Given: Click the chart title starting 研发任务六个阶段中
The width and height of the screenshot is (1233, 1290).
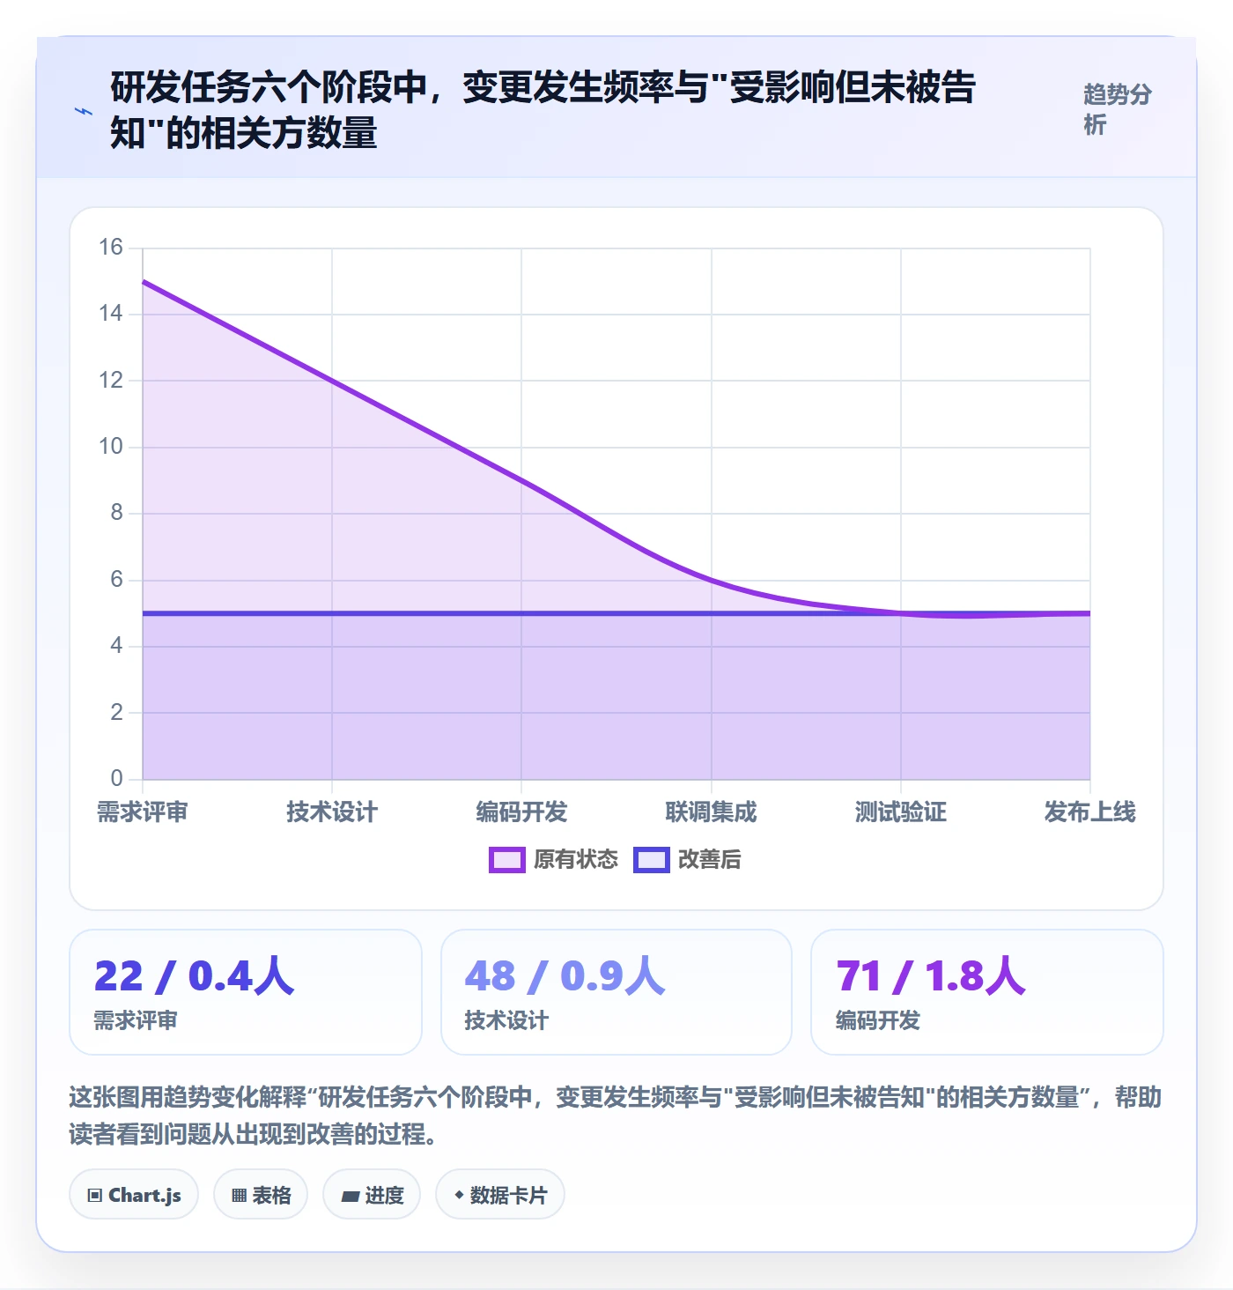Looking at the screenshot, I should click(543, 110).
